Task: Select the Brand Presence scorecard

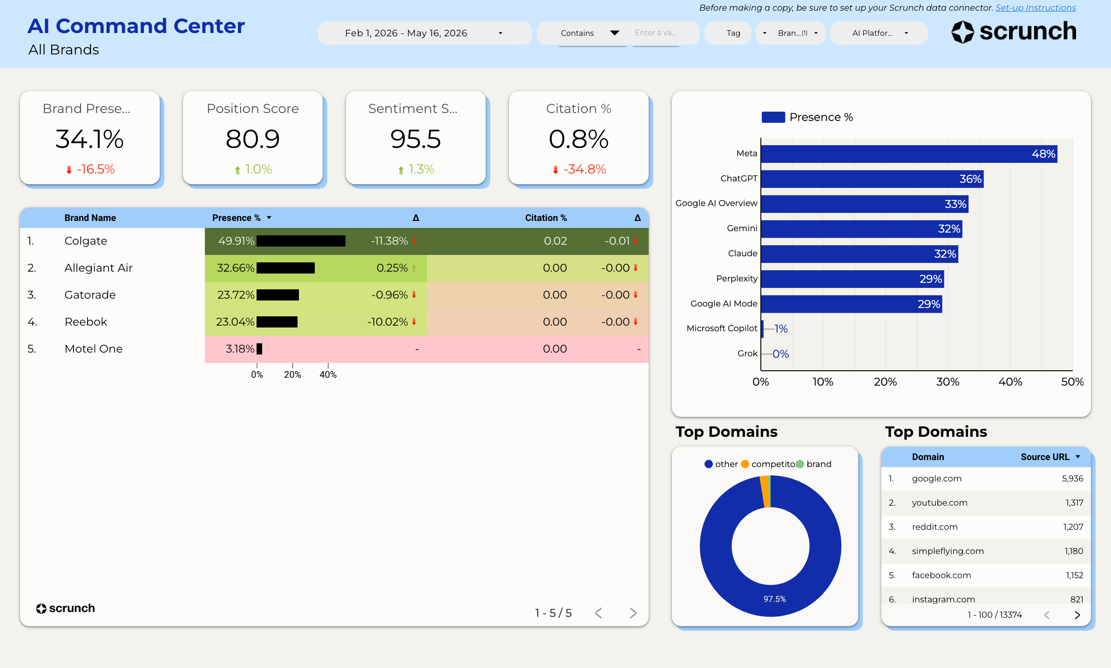Action: point(90,138)
